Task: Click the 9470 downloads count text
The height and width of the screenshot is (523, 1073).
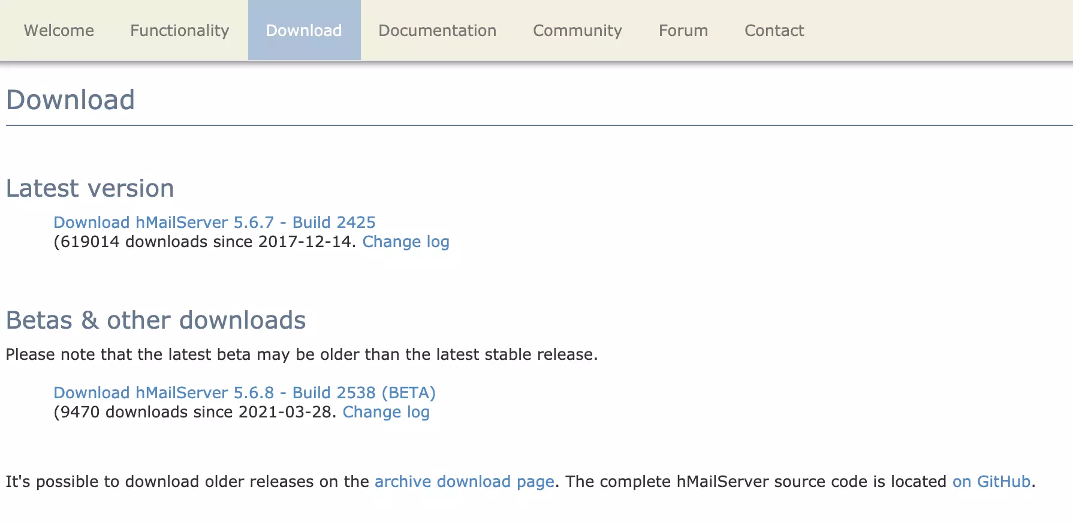Action: (x=192, y=412)
